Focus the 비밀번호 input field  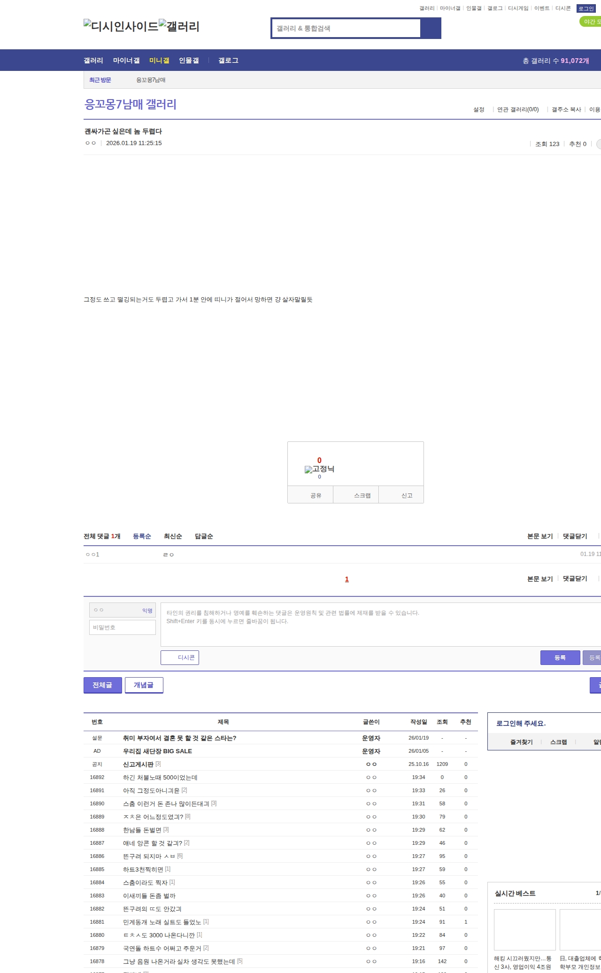pyautogui.click(x=123, y=627)
